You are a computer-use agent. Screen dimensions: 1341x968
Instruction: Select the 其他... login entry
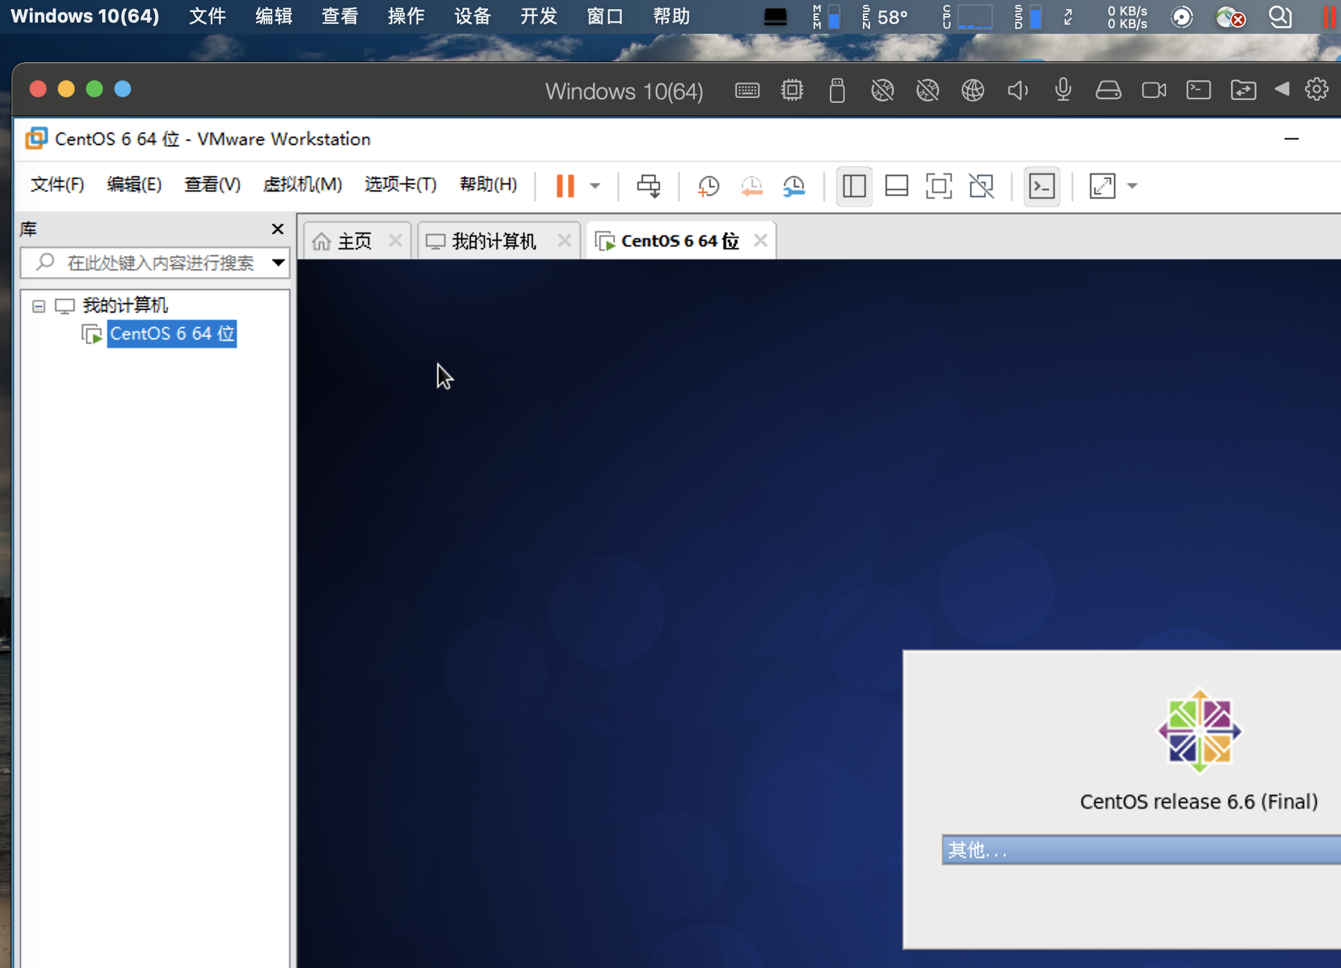(x=1141, y=850)
